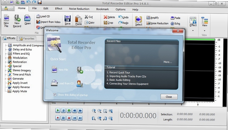Open Importing Audio Tracks from CDs tutorial
The width and height of the screenshot is (228, 130).
click(x=126, y=76)
